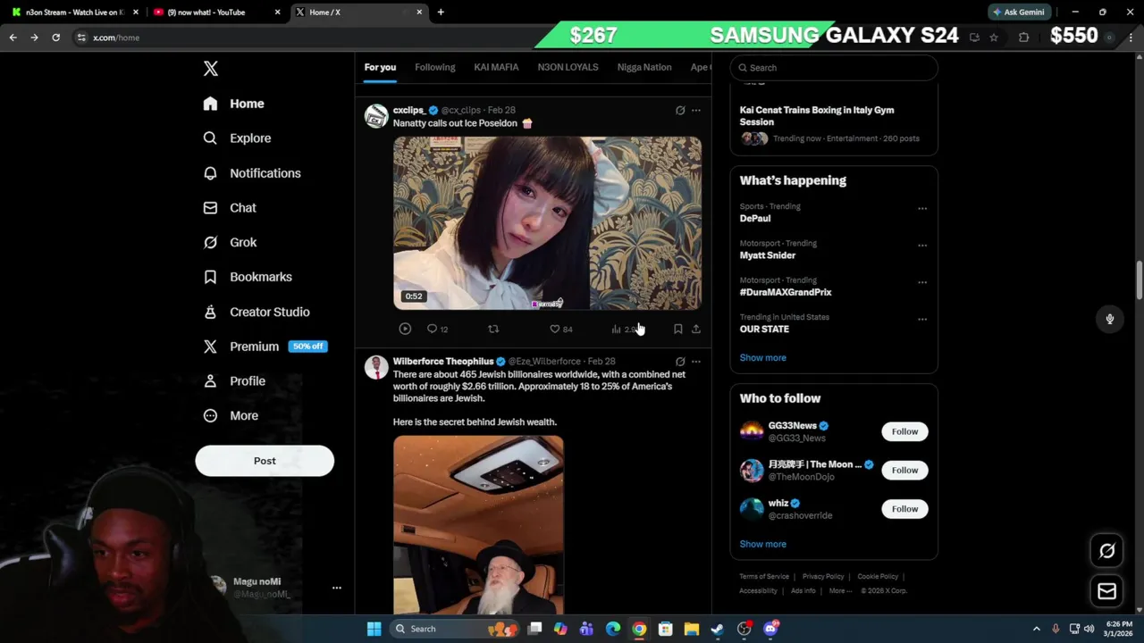Open Chat in the sidebar
Screen dimensions: 1144x643
coord(230,208)
